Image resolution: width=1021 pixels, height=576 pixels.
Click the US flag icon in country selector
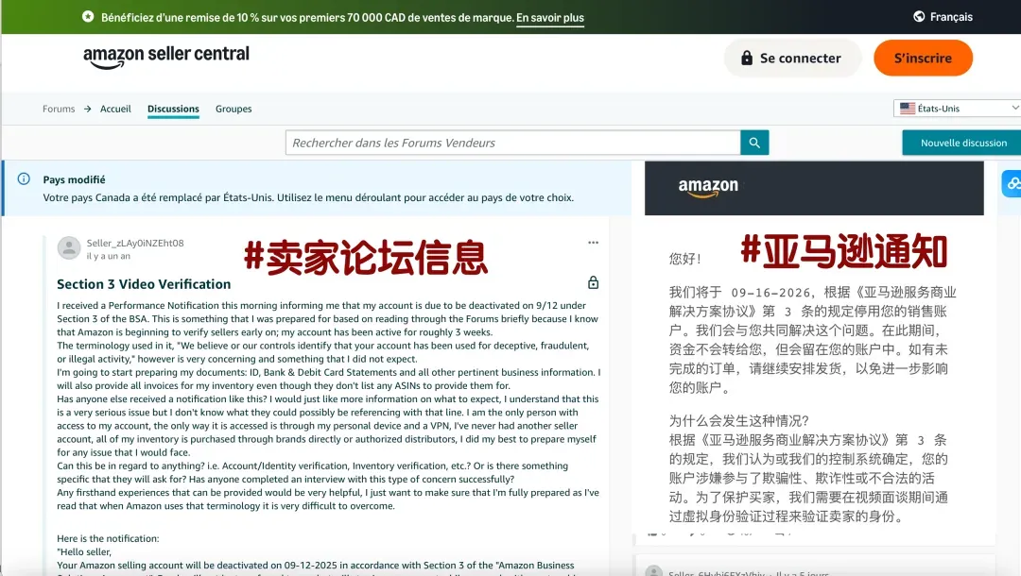pyautogui.click(x=907, y=109)
